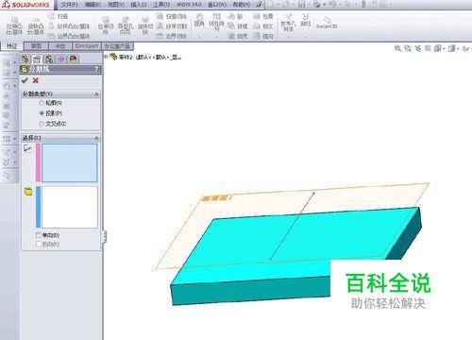Click the zoom to area icon

click(x=408, y=48)
